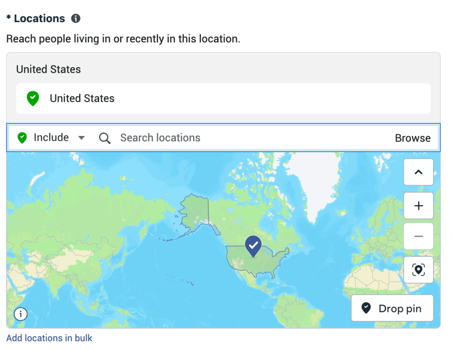
Task: Click Browse to browse locations
Action: point(412,138)
